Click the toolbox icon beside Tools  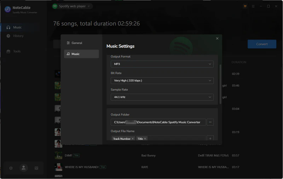tap(8, 51)
